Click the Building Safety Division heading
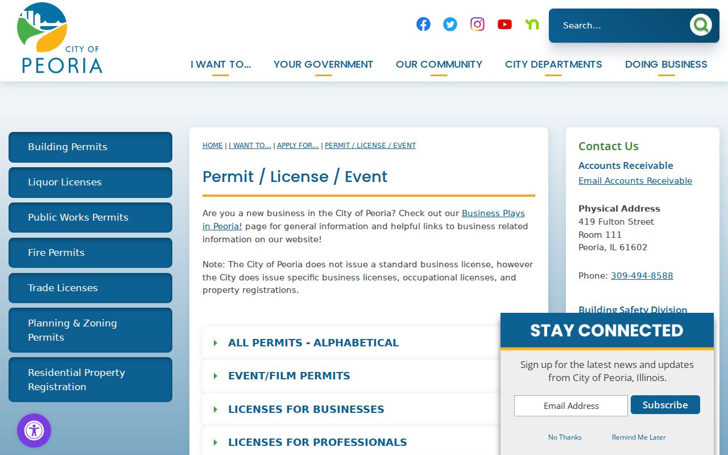Viewport: 728px width, 455px height. (633, 310)
